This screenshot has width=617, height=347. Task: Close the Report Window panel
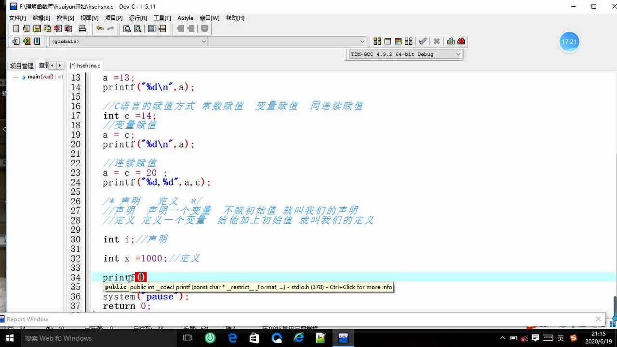[598, 319]
